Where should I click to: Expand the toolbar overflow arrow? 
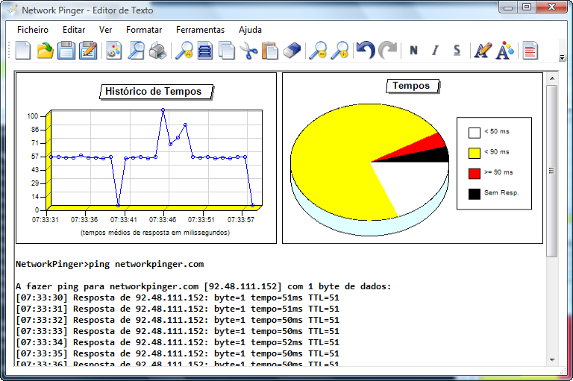click(x=562, y=57)
